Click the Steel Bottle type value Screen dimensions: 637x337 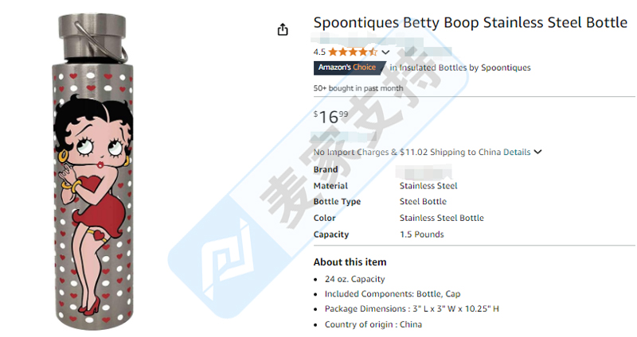tap(423, 202)
